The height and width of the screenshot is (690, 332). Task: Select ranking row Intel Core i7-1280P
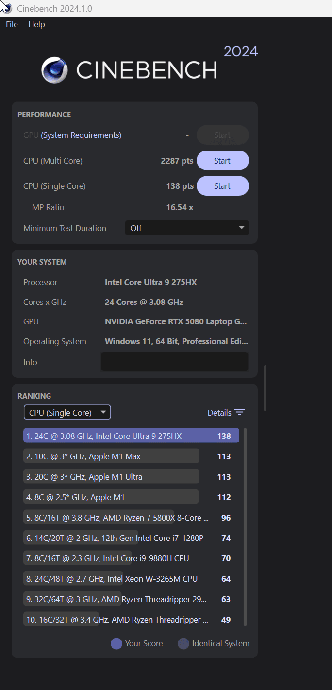(131, 538)
